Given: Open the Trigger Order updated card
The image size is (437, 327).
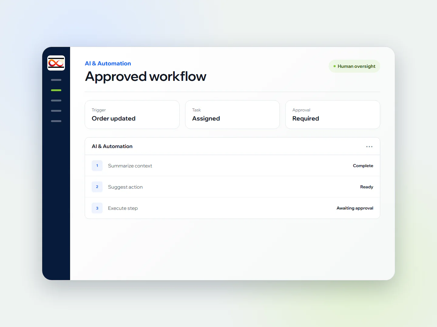Looking at the screenshot, I should click(x=132, y=115).
